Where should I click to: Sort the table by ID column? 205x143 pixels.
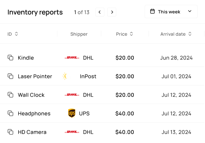(x=13, y=34)
